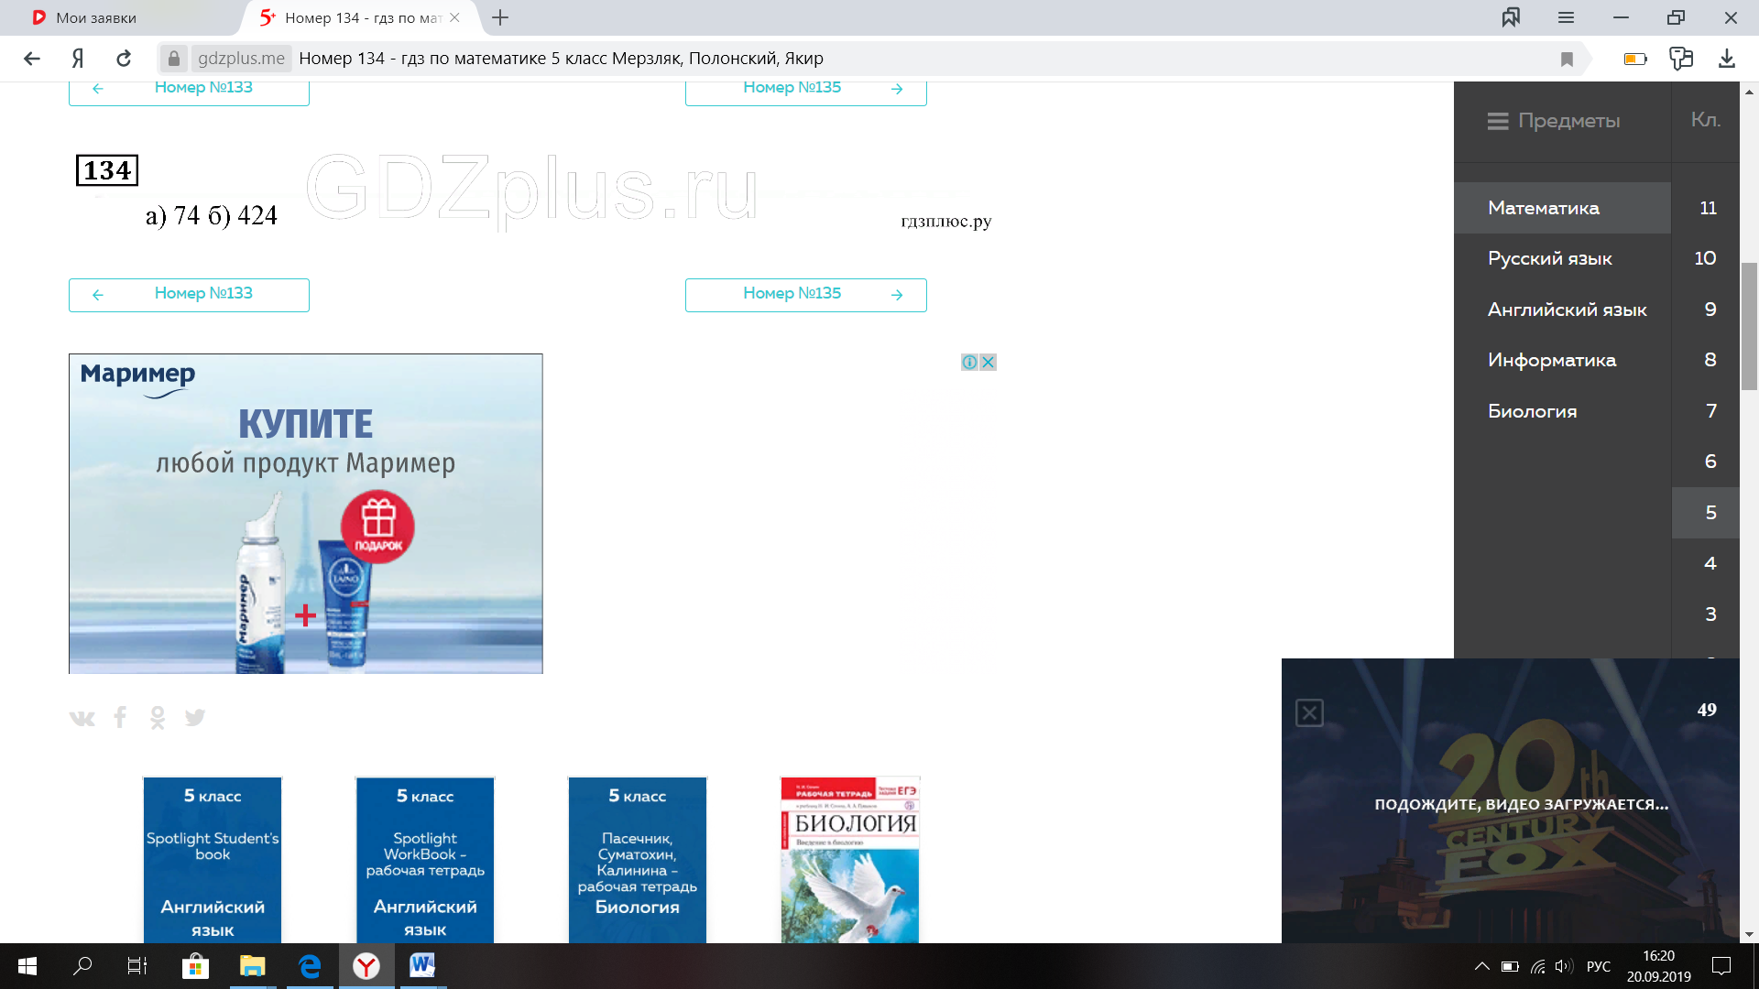
Task: Bookmark this page in address bar
Action: [x=1567, y=59]
